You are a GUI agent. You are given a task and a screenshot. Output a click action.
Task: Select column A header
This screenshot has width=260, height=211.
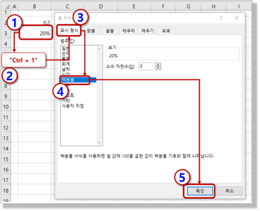coord(15,7)
